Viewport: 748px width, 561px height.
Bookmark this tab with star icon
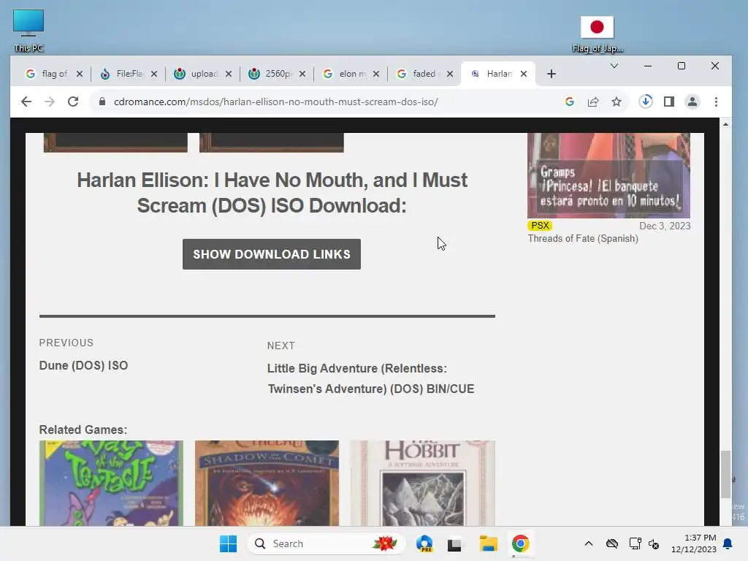(x=617, y=102)
